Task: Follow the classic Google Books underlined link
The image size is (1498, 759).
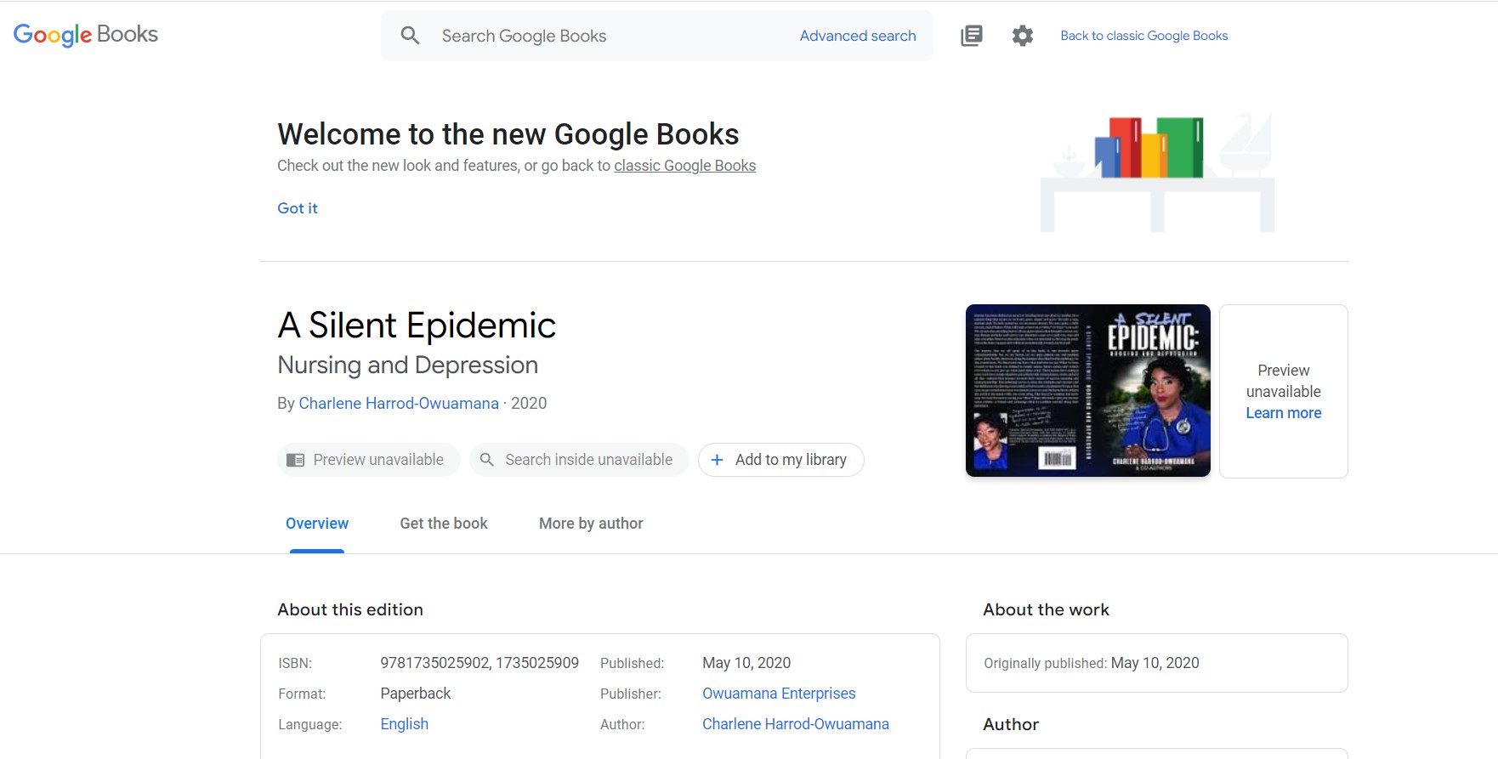Action: (684, 166)
